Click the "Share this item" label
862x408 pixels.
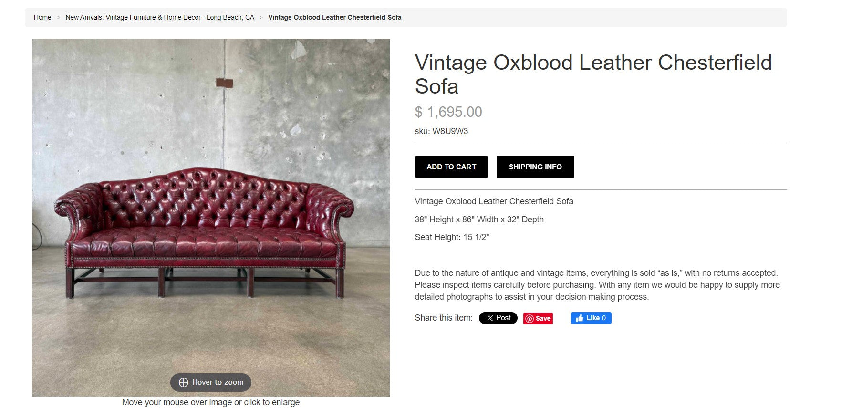coord(444,318)
